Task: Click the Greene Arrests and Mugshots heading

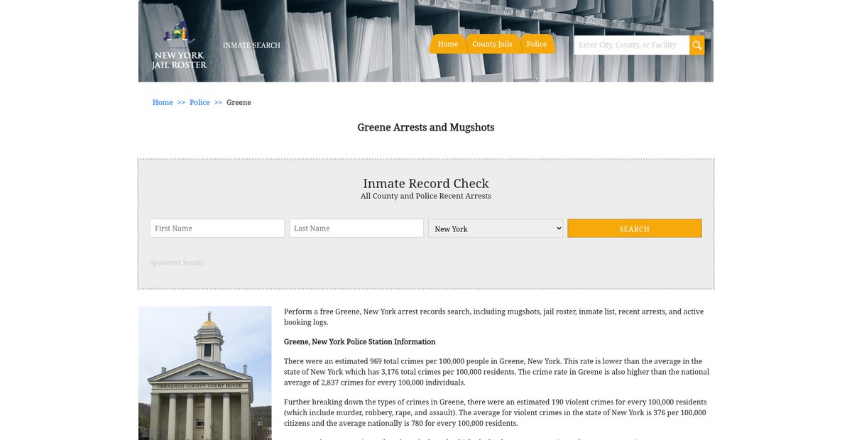Action: tap(426, 128)
